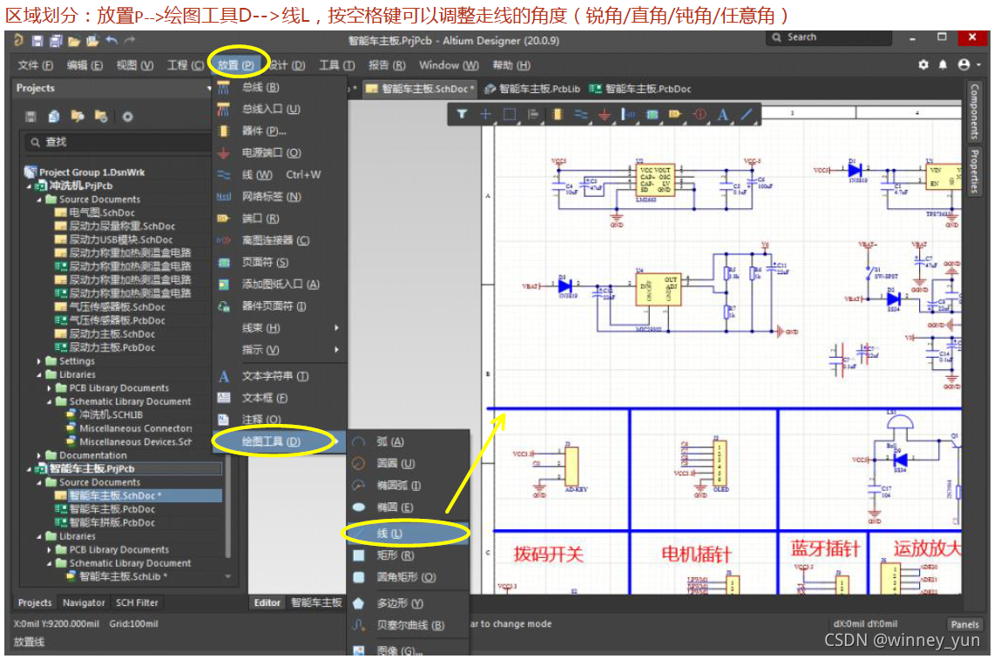Expand the Settings folder in the project tree
Screen dimensions: 994x659
point(39,361)
